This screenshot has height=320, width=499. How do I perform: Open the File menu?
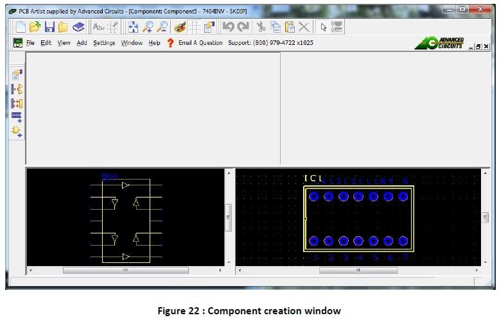tap(30, 43)
